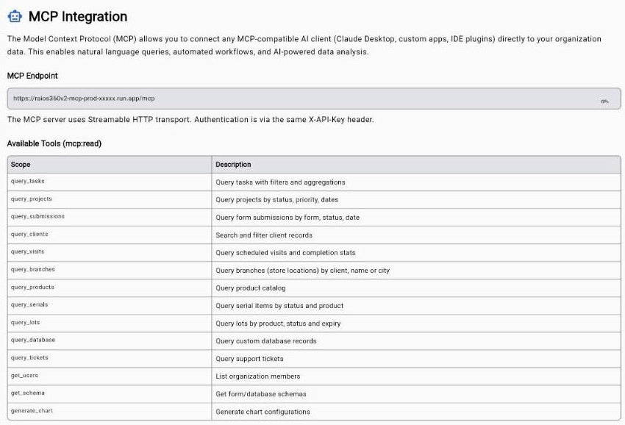Select the get_schema scope cell
Image resolution: width=625 pixels, height=425 pixels.
click(110, 393)
